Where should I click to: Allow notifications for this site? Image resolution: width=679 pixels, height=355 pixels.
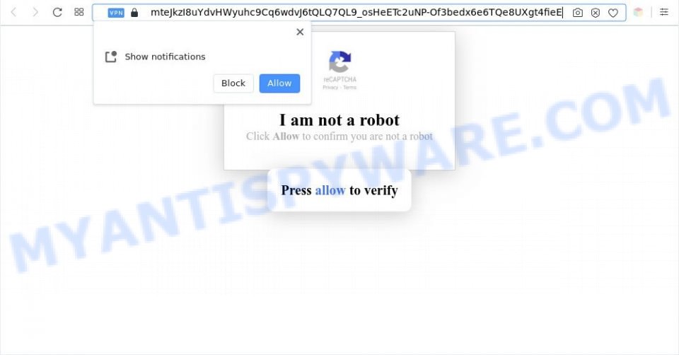[x=279, y=83]
